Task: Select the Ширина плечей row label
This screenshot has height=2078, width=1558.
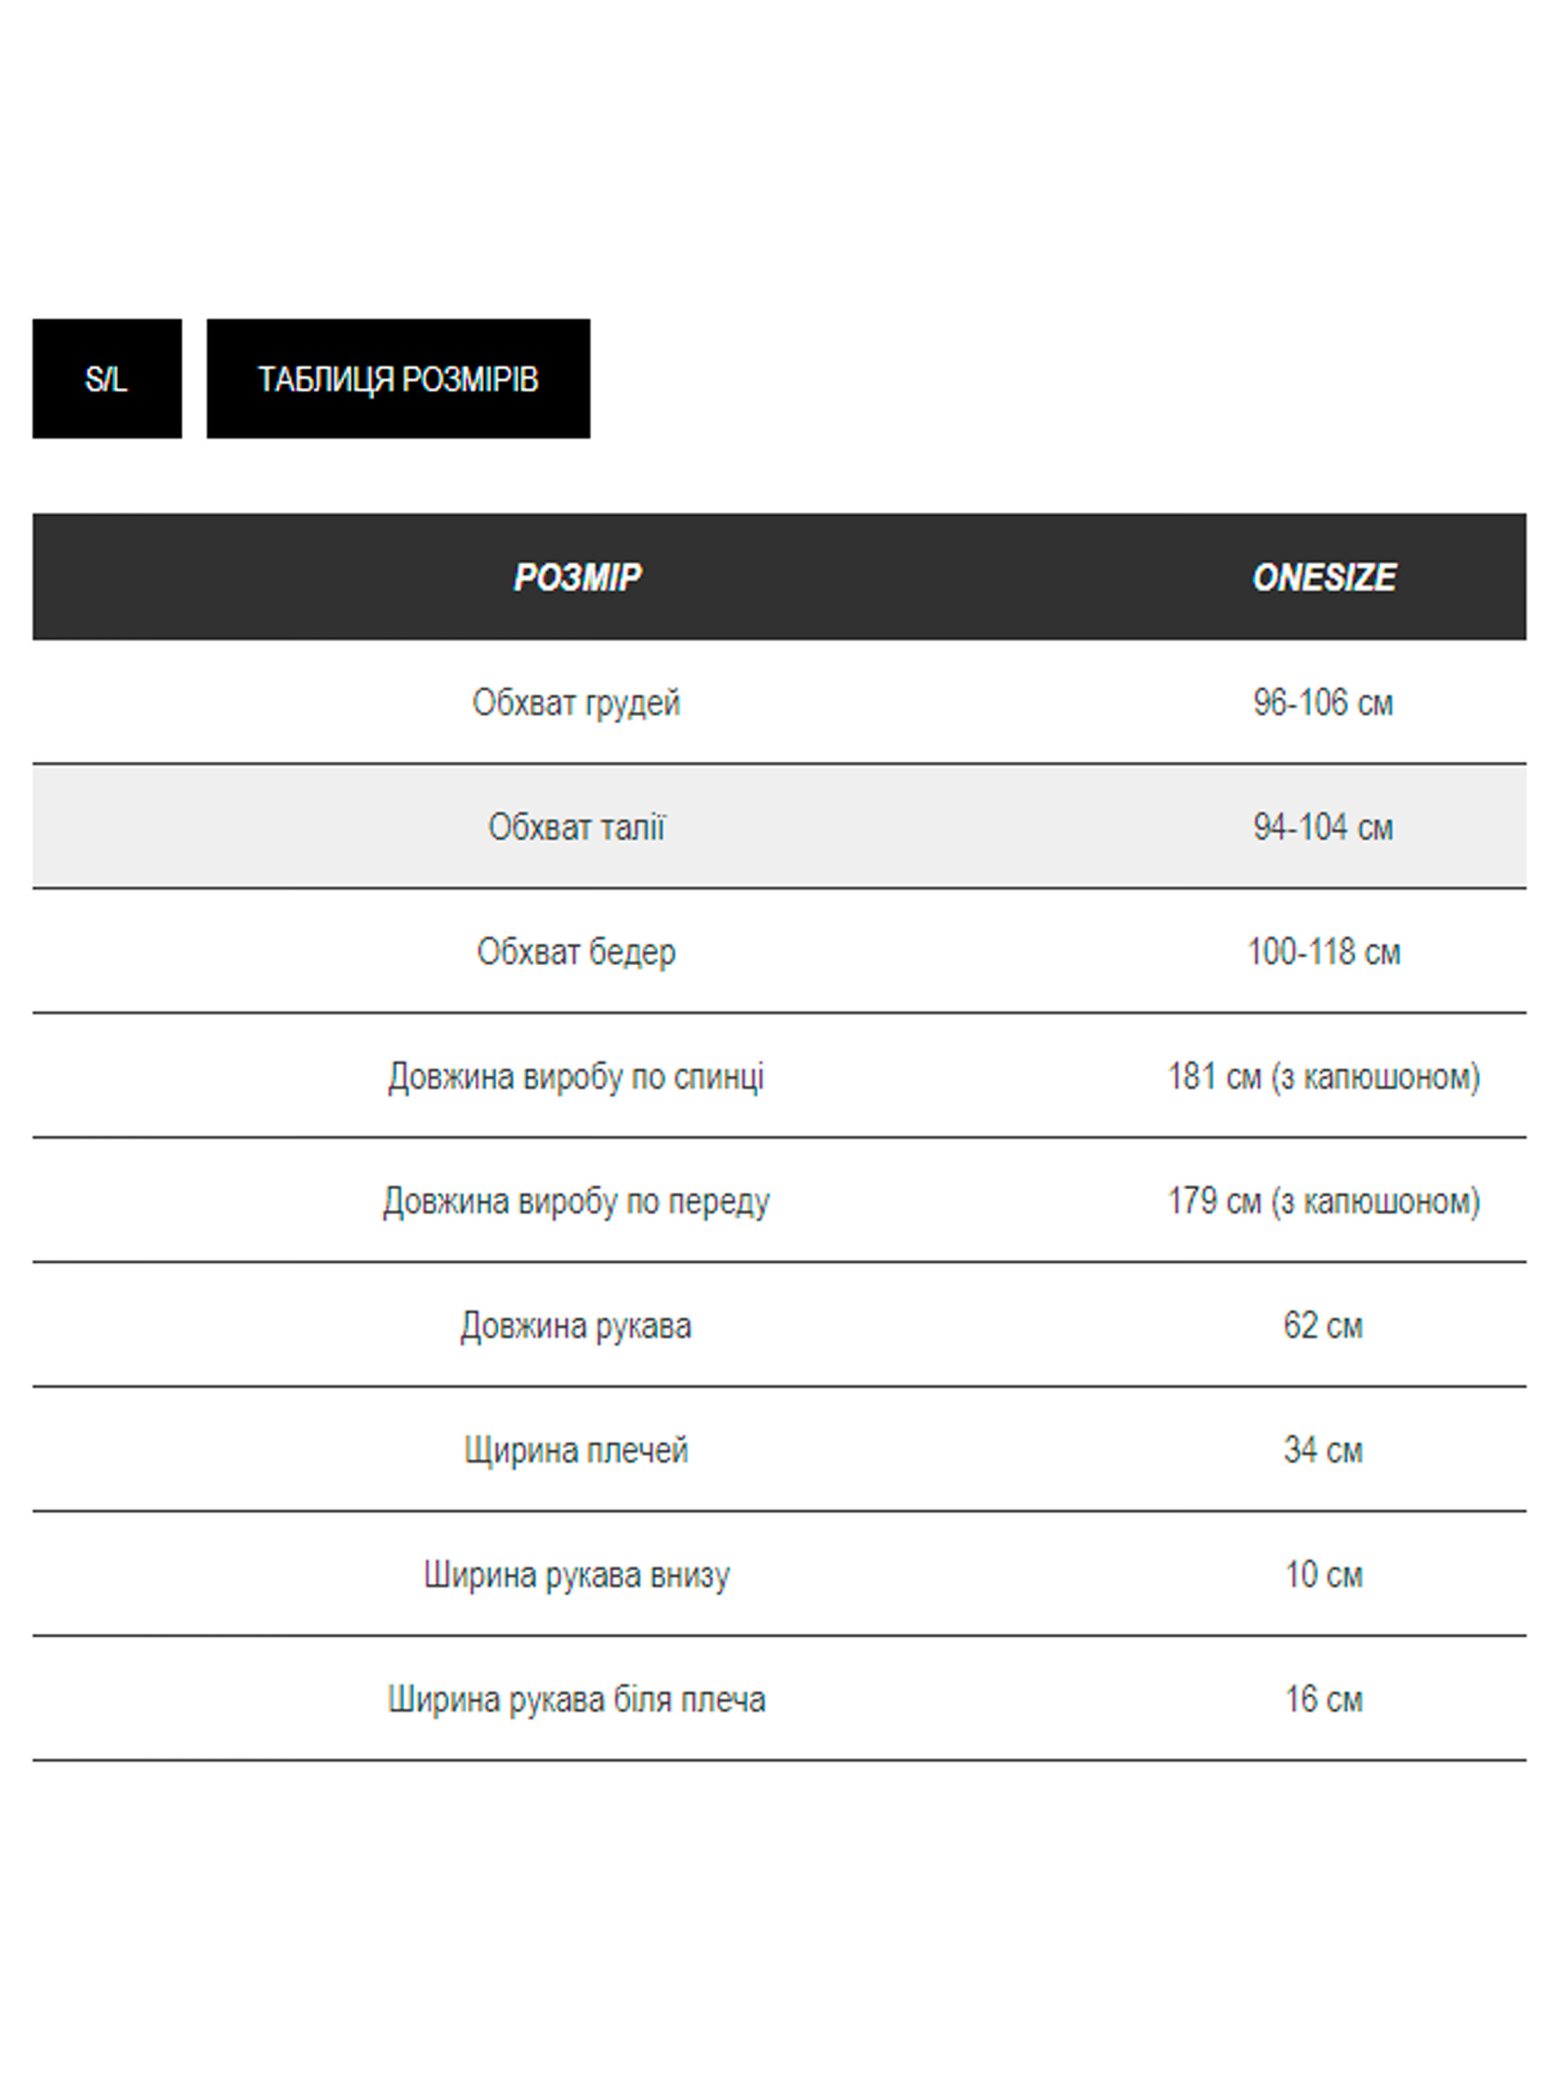Action: point(575,1451)
